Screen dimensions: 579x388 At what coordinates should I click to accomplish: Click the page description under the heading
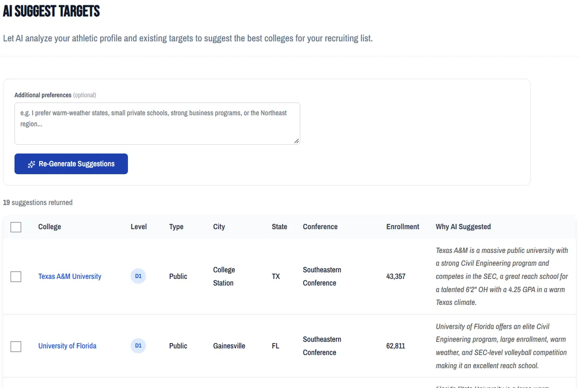coord(188,38)
